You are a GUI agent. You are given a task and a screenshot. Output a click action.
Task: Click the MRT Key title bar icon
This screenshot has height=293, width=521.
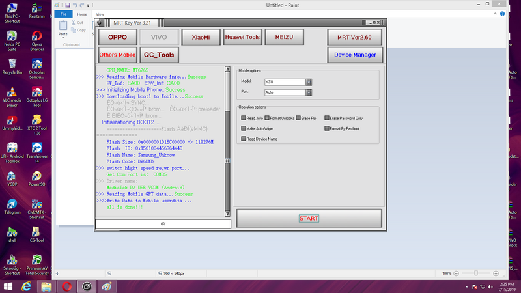point(100,23)
